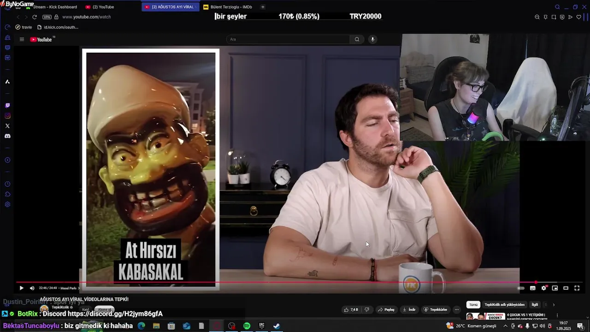Select '(2) AĞUSTOS AYI VİRAL' tab
The height and width of the screenshot is (332, 590).
click(x=170, y=7)
